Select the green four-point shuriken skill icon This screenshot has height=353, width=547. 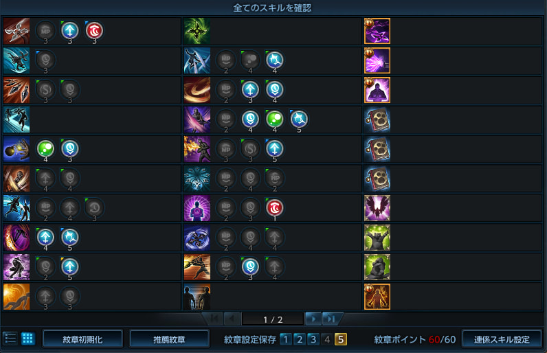197,31
